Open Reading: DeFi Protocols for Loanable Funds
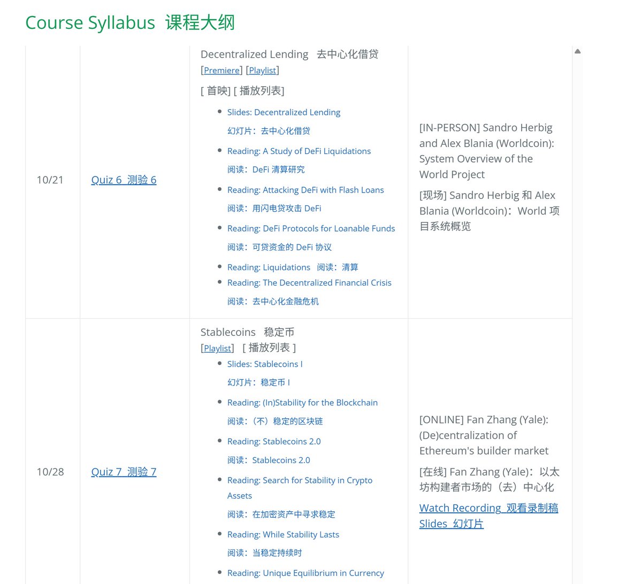The width and height of the screenshot is (642, 584). click(x=311, y=228)
